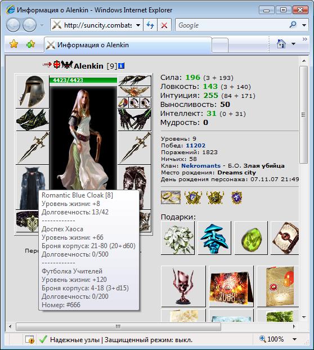Screen dimensions: 314x350
Task: Open the search provider dropdown arrow
Action: [304, 25]
